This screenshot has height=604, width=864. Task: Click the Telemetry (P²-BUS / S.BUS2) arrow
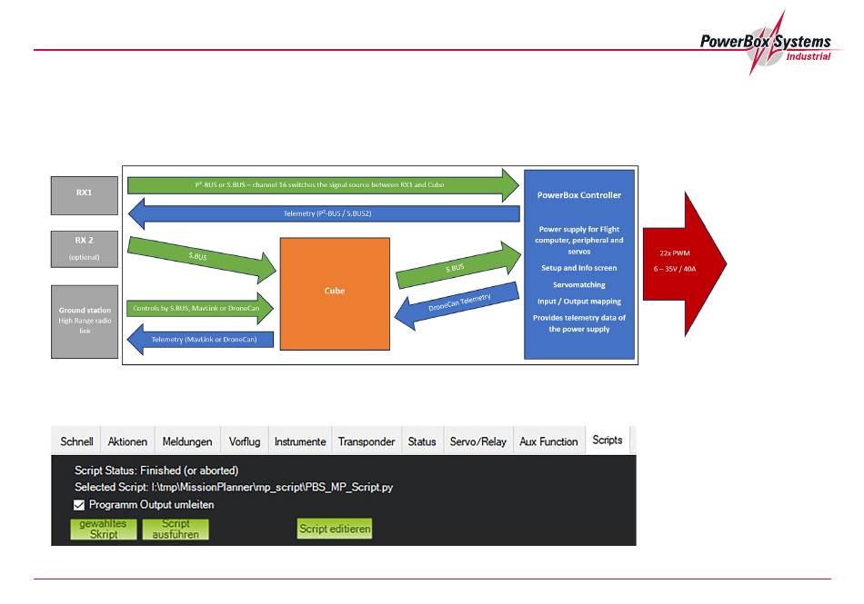coord(324,213)
